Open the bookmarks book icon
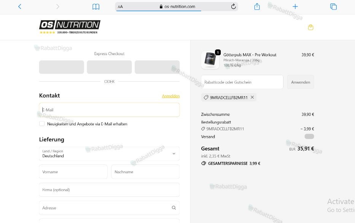Screen dimensions: 355x223 pos(96,6)
